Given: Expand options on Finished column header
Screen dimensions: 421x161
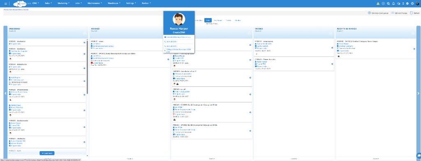Looking at the screenshot, I should tap(331, 34).
